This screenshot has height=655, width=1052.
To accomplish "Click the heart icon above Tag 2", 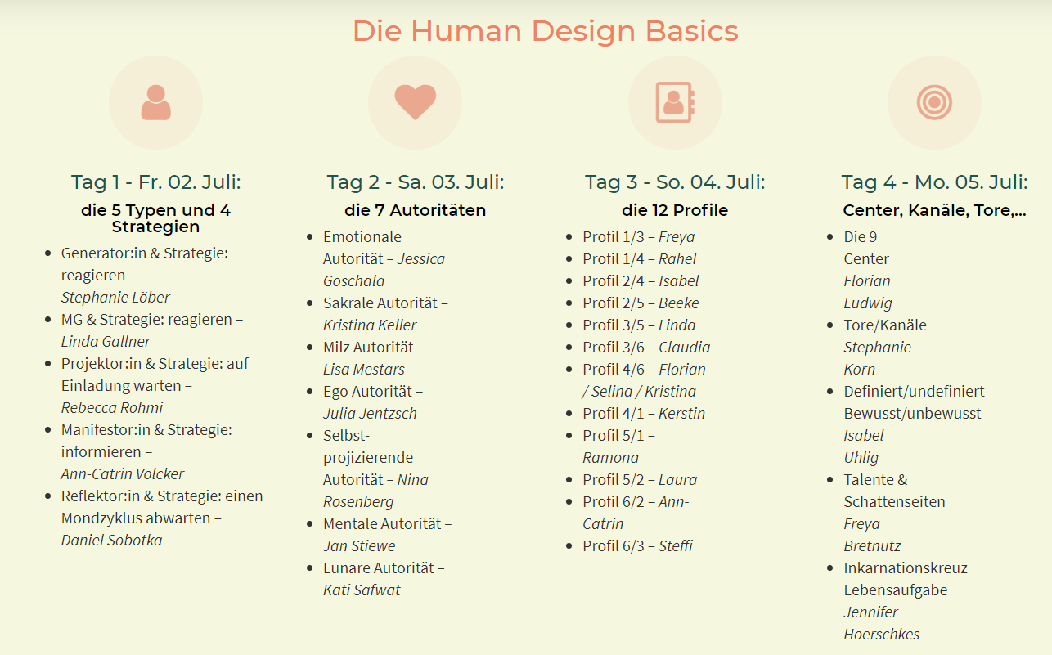I will click(x=416, y=102).
